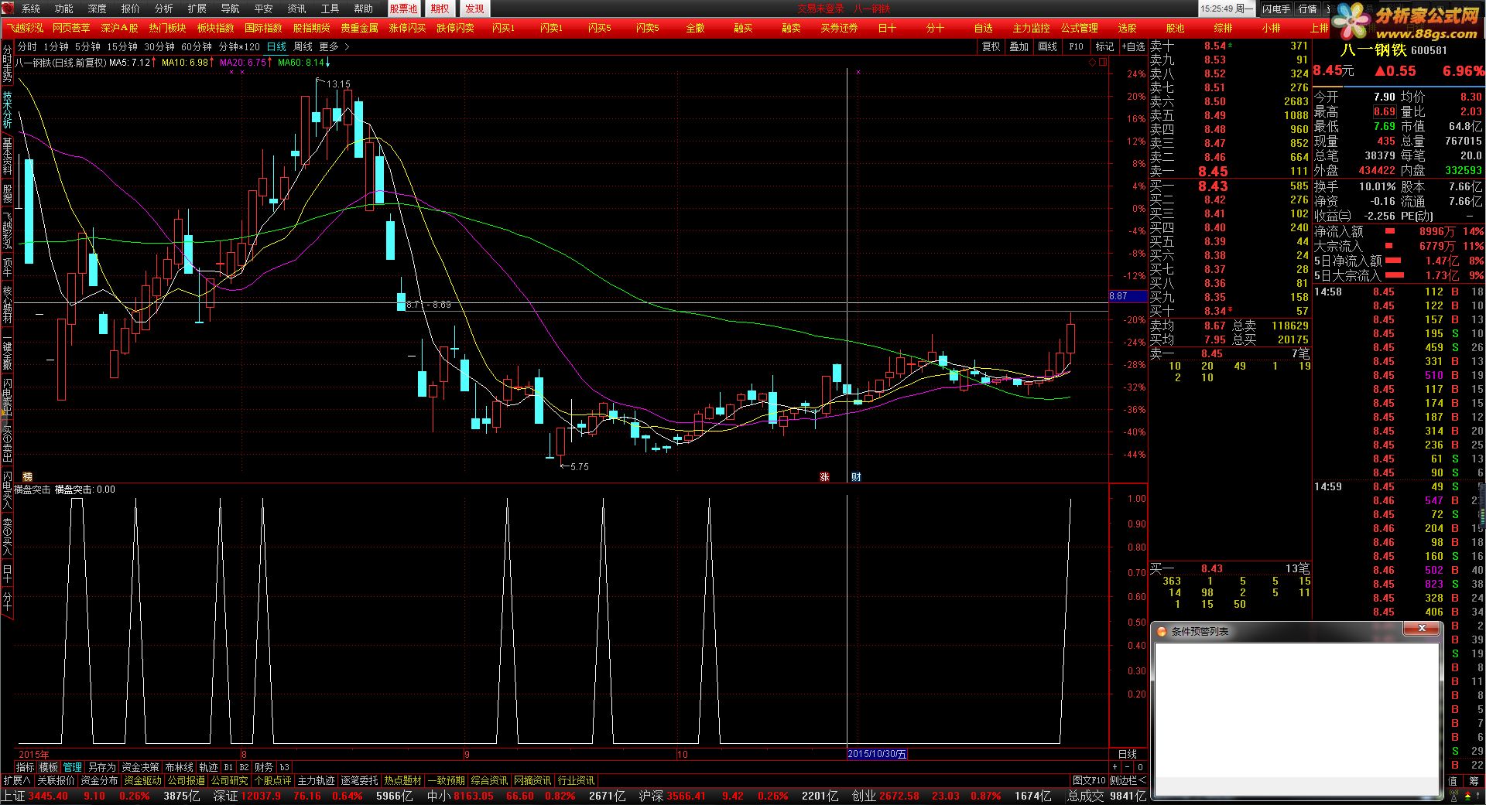Open the 个股点评 tab at bottom
1486x805 pixels.
(x=272, y=780)
